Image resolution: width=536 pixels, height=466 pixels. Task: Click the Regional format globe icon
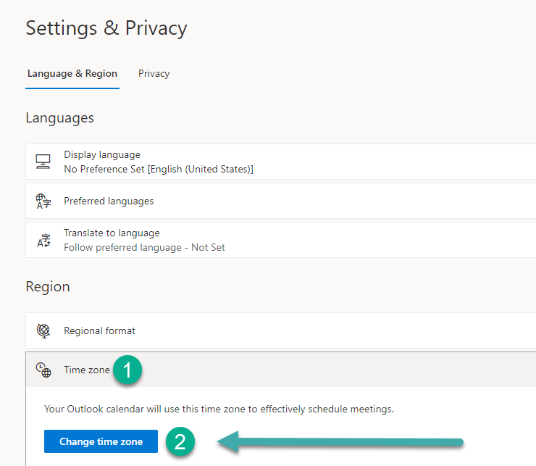coord(43,330)
